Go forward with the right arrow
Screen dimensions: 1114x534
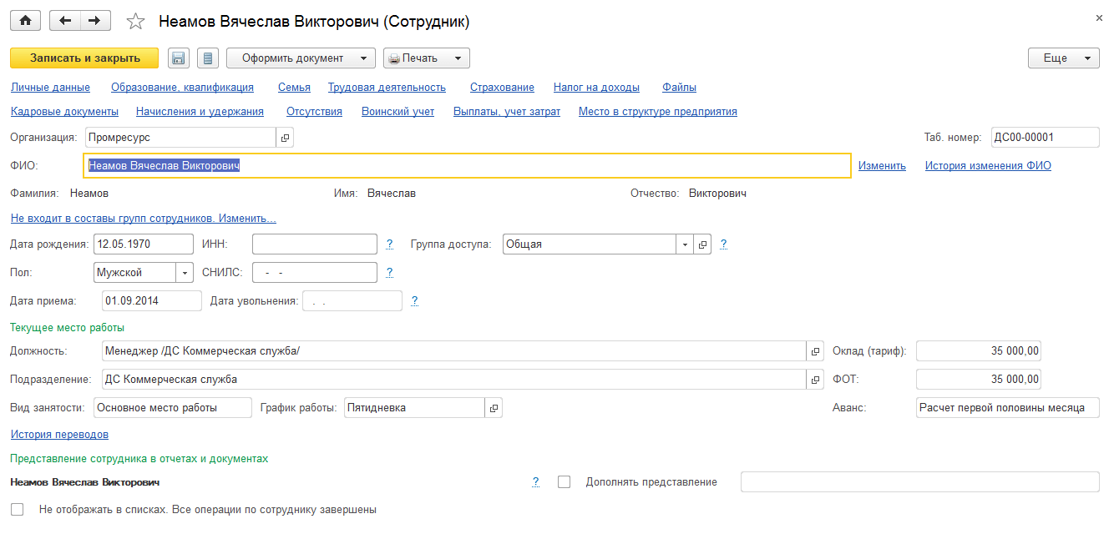[x=95, y=21]
